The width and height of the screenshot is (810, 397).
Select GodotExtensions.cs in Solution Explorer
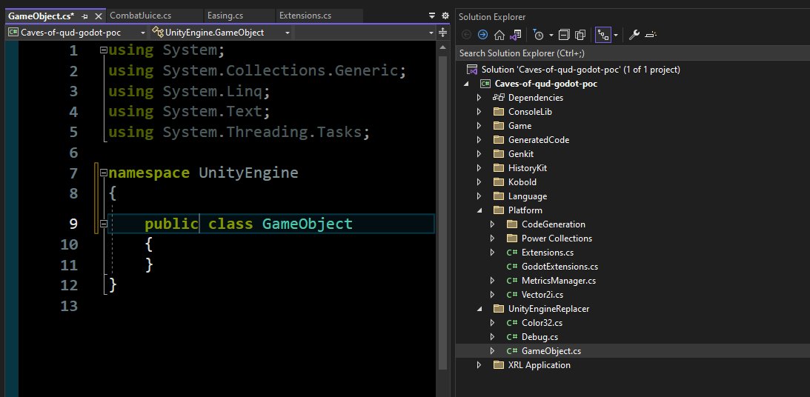tap(560, 267)
